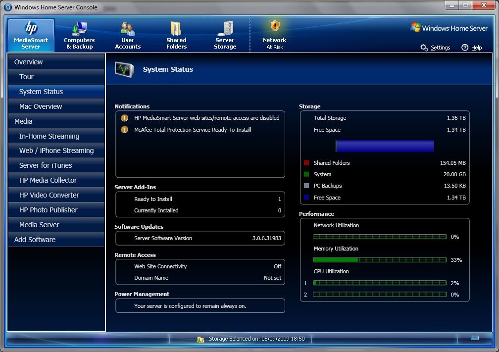Select System Status sidebar item
This screenshot has width=499, height=352.
[56, 92]
